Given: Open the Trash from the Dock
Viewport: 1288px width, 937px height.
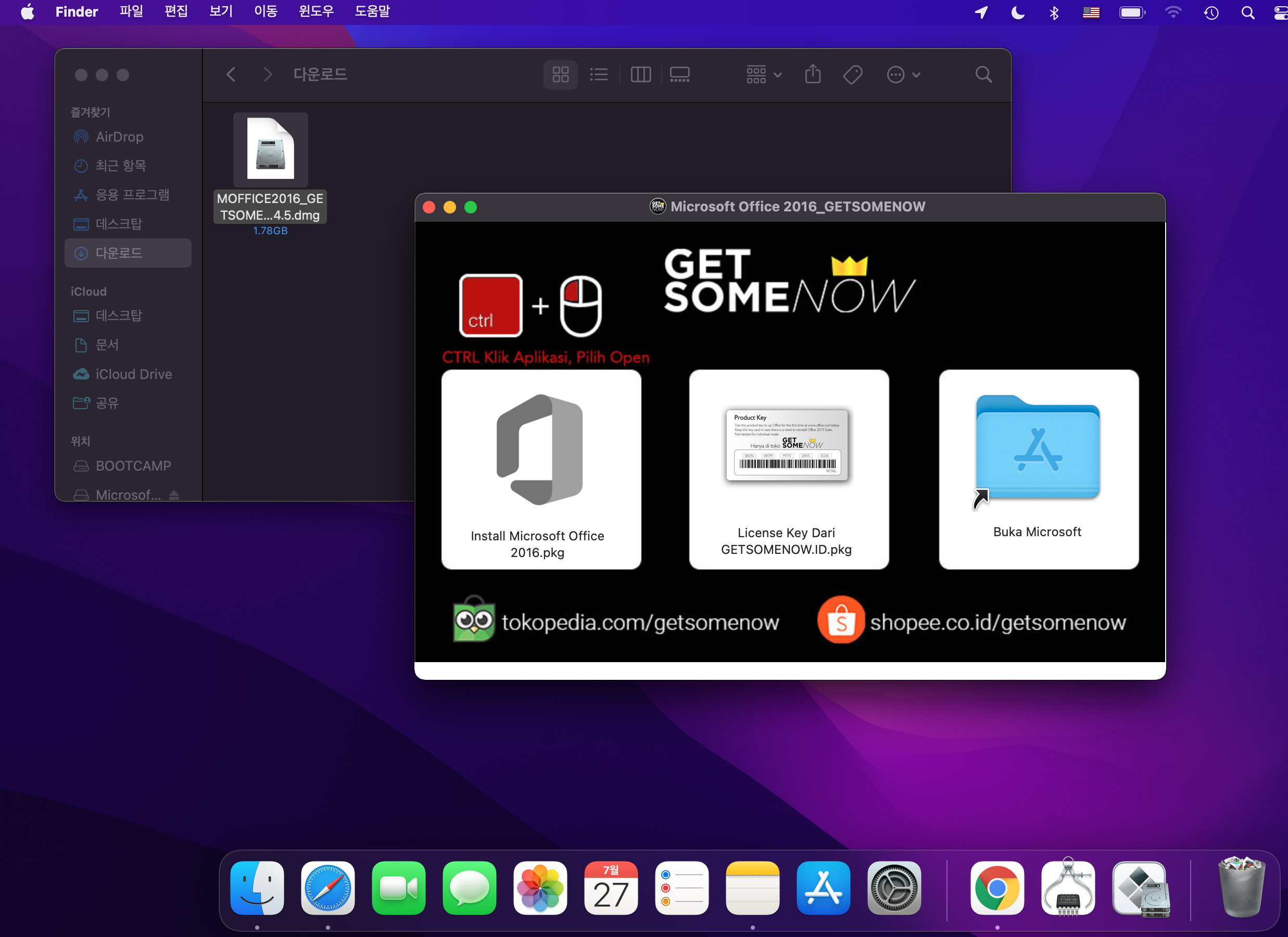Looking at the screenshot, I should click(x=1242, y=887).
